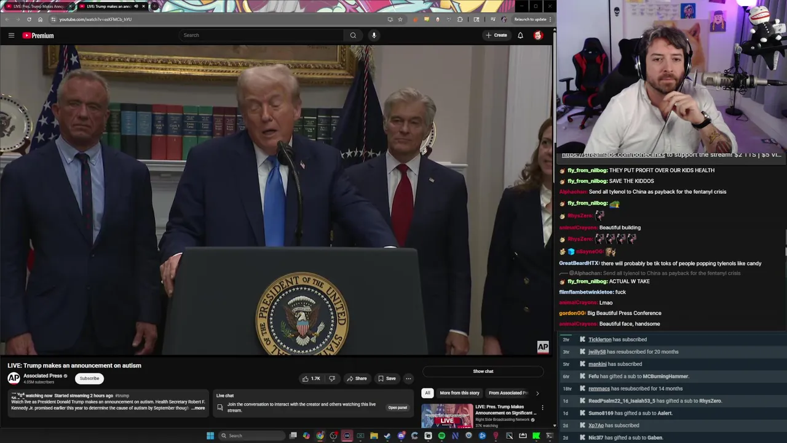Bookmark this page with star icon
787x443 pixels.
pos(400,19)
